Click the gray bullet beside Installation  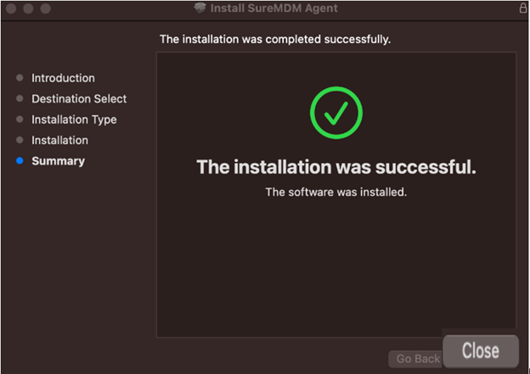(20, 140)
